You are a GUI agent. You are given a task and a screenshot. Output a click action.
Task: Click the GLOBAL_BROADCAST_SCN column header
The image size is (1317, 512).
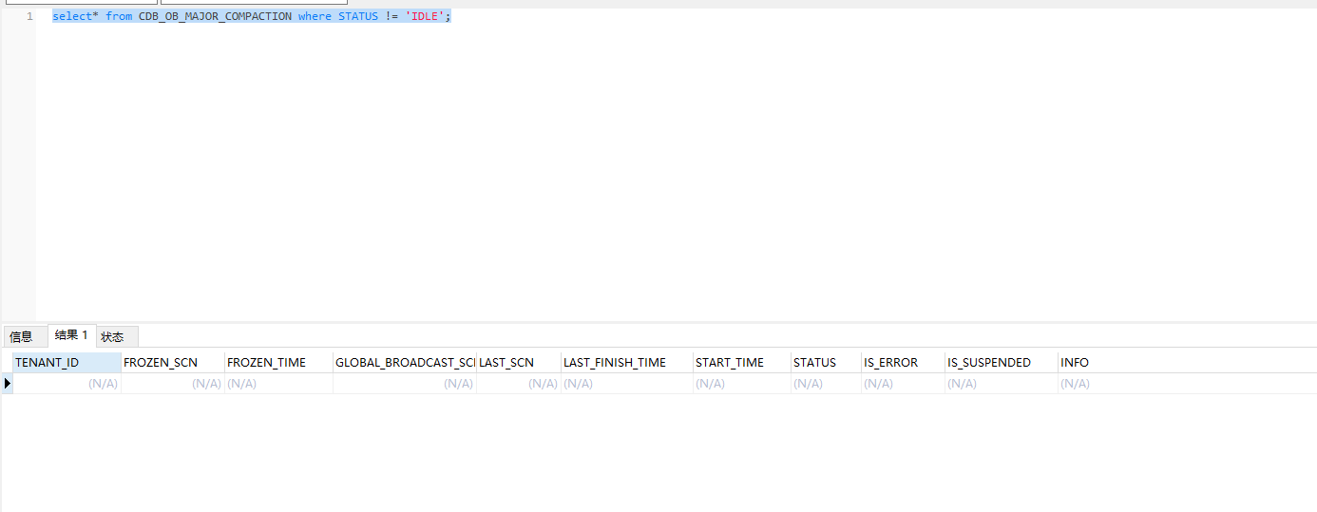click(x=405, y=362)
